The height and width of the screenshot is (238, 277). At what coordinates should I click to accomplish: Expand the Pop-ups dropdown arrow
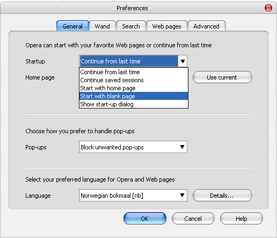coord(183,147)
